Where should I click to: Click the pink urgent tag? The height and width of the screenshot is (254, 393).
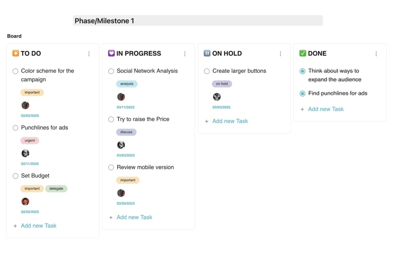(x=30, y=141)
